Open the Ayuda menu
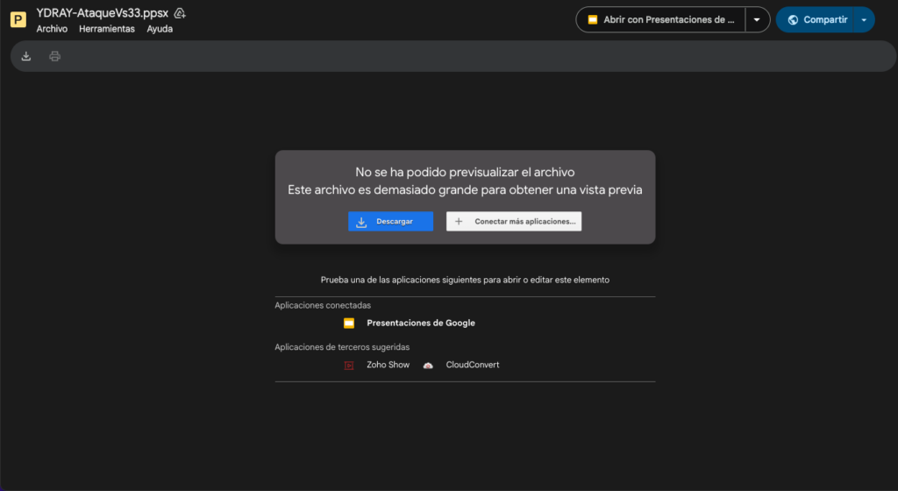 pos(160,29)
